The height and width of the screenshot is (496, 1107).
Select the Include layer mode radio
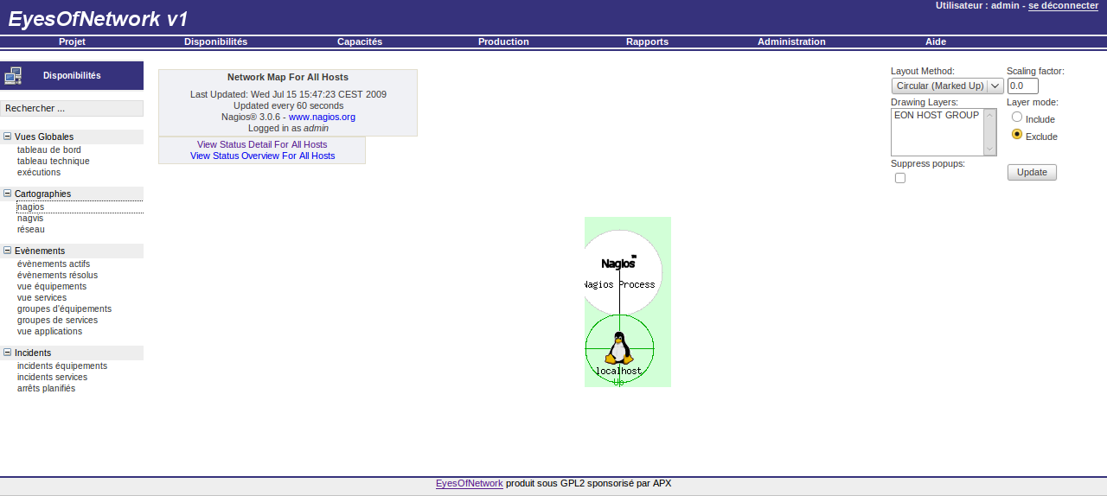[1016, 118]
